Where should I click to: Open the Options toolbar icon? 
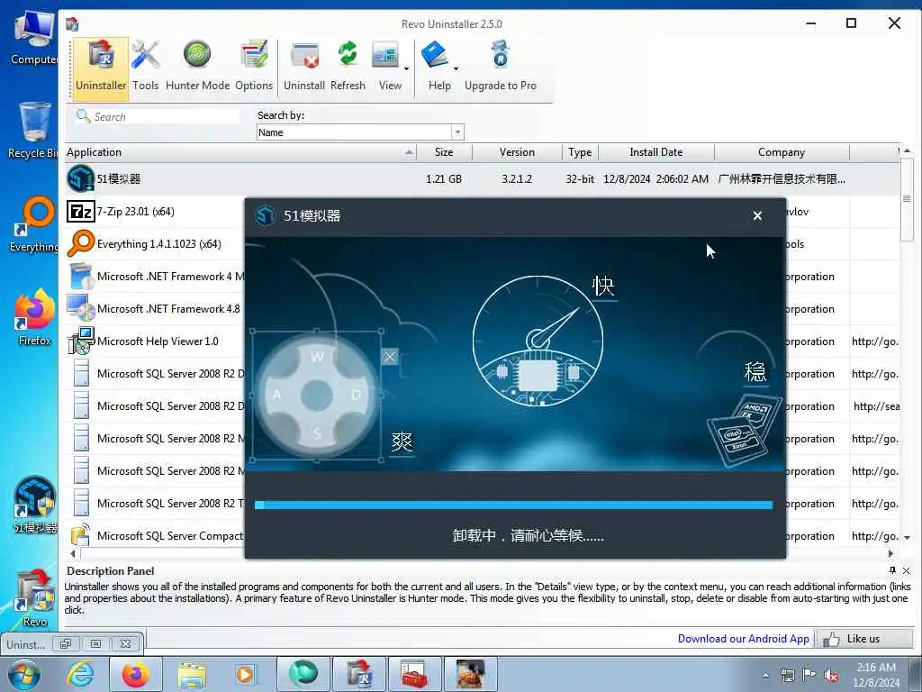(x=254, y=66)
